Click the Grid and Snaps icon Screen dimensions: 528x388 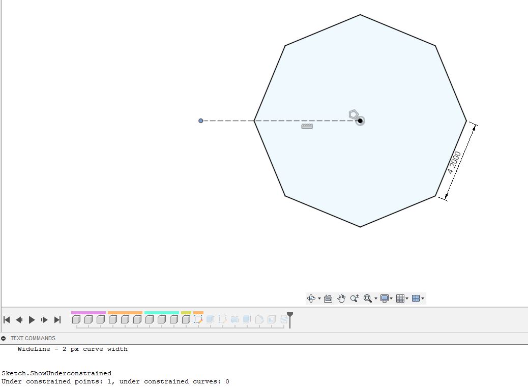tap(400, 298)
